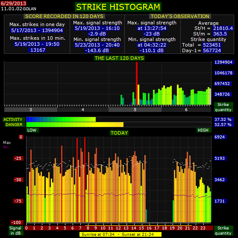The image size is (238, 238).
Task: Click the date 6/29/2013
Action: [x=13, y=3]
